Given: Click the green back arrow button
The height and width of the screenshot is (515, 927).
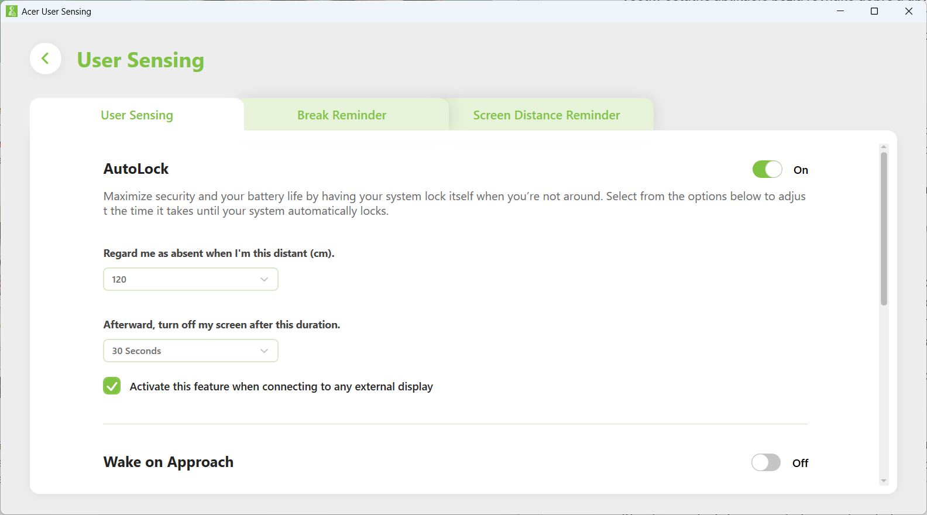Looking at the screenshot, I should pos(46,59).
